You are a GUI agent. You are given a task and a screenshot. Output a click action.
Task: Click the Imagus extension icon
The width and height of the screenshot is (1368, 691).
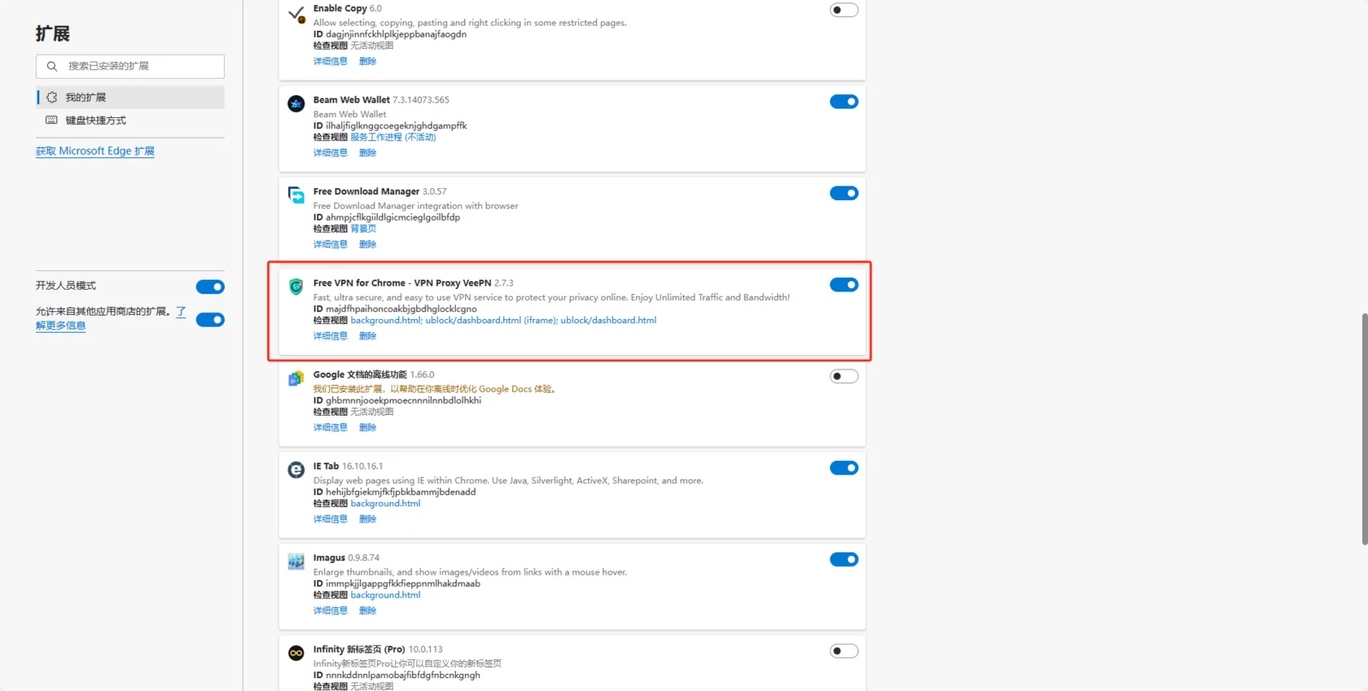[297, 561]
